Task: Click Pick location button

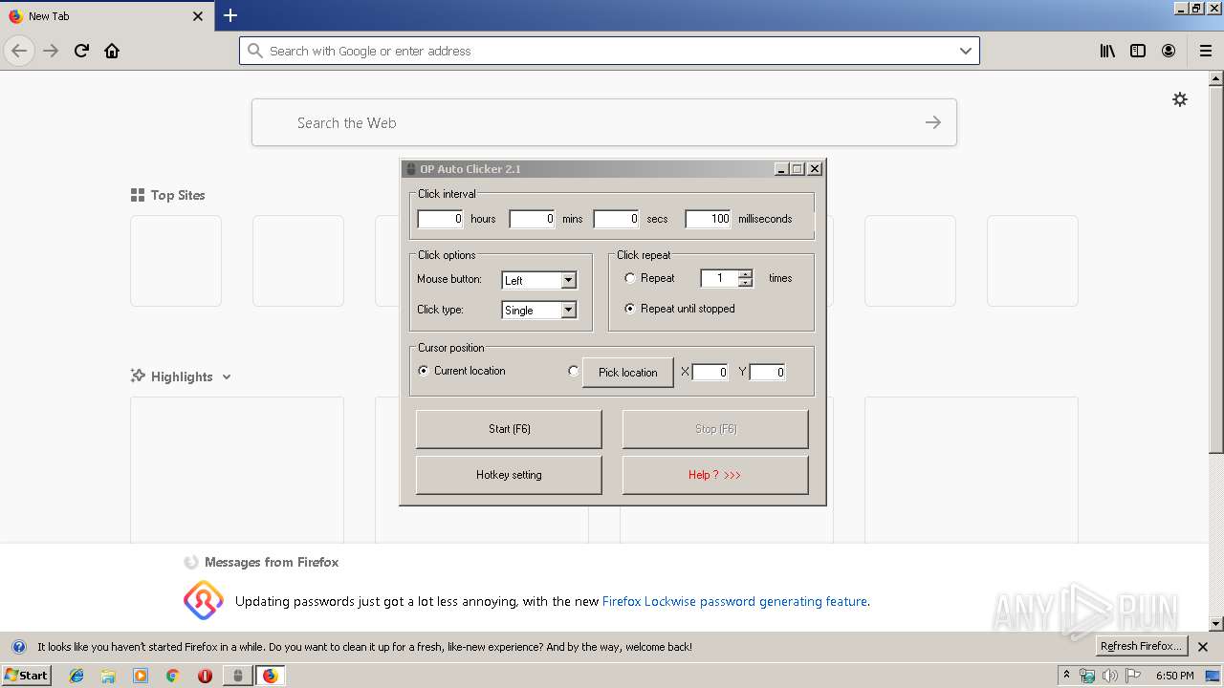Action: 628,372
